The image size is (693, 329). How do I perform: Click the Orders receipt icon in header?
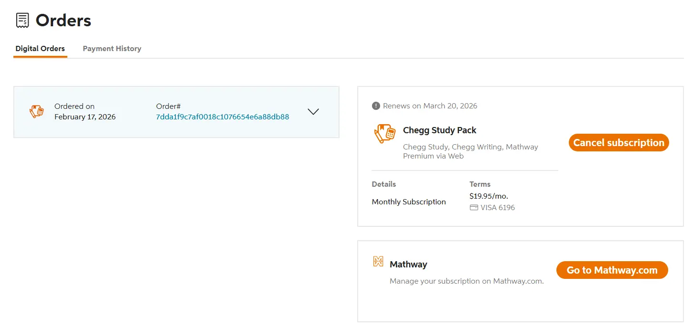coord(22,20)
